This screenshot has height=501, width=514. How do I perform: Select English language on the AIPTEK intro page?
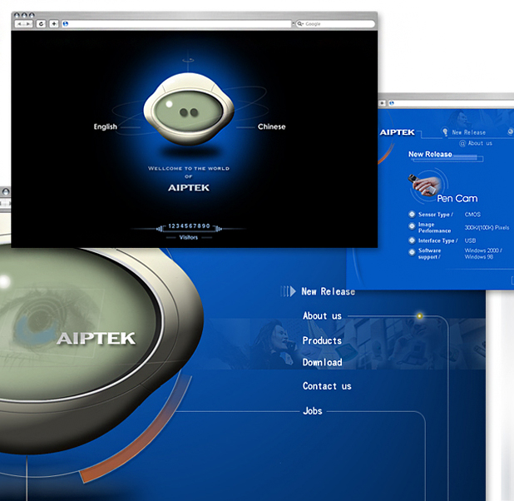(x=106, y=126)
